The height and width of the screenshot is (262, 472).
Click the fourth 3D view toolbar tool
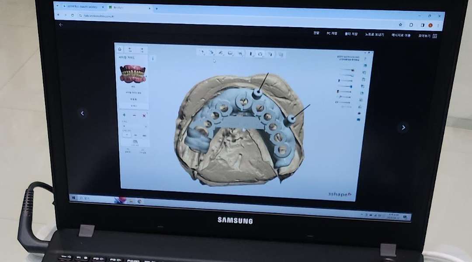pyautogui.click(x=231, y=54)
